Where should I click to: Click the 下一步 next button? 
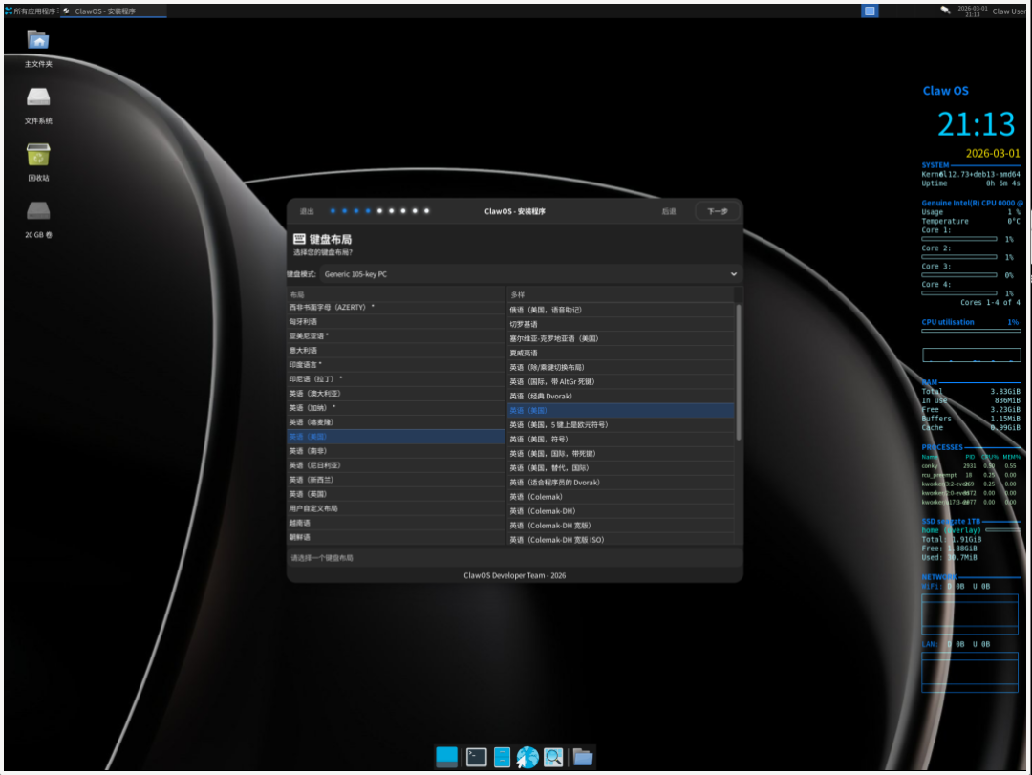718,211
